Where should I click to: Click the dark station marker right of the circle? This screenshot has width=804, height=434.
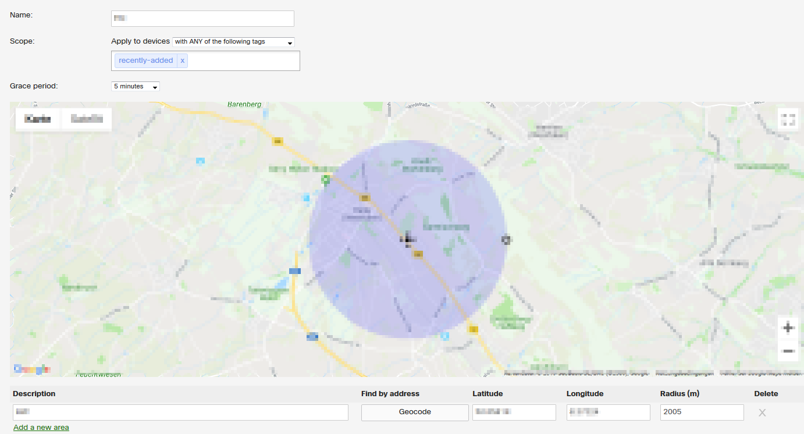[x=505, y=239]
